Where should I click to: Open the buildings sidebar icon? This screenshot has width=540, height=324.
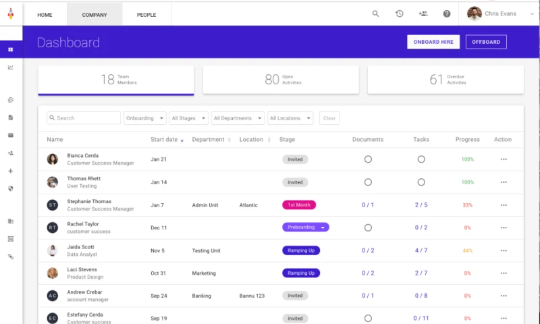11,221
